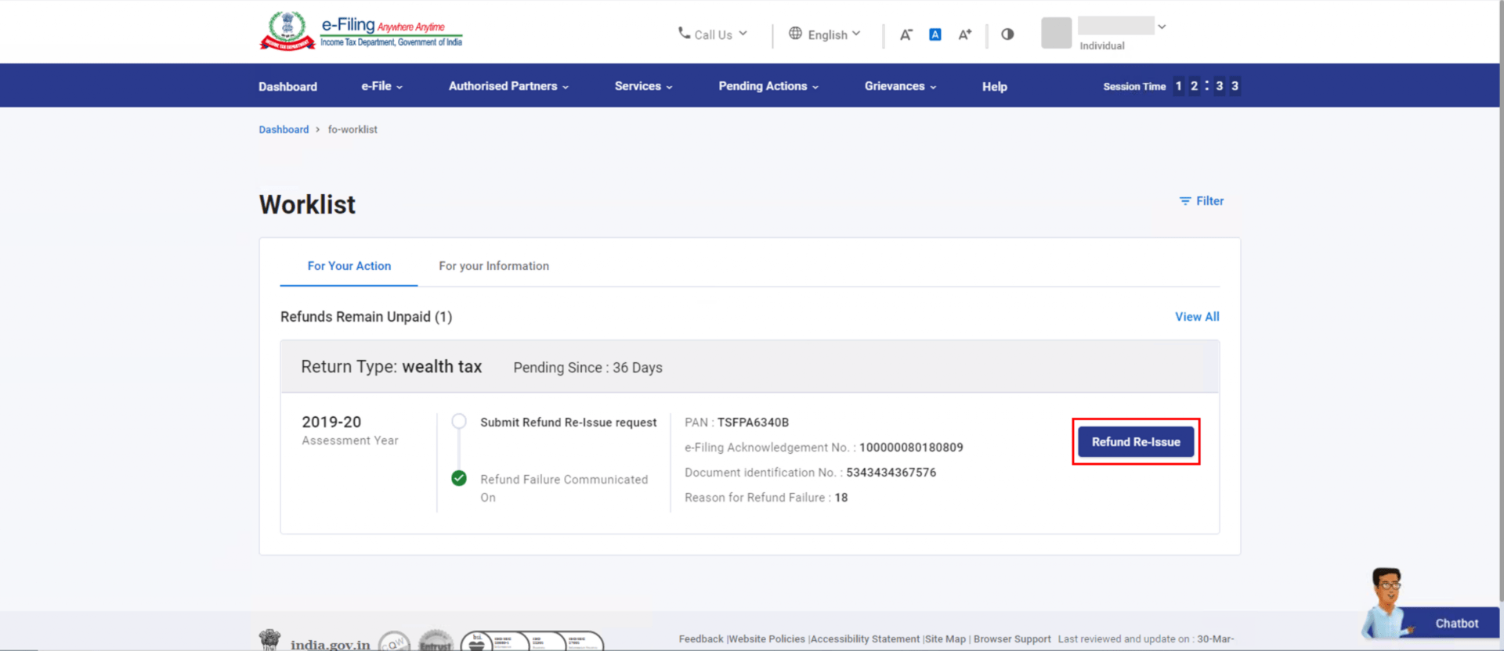
Task: Increase font size with A+ icon
Action: point(964,34)
